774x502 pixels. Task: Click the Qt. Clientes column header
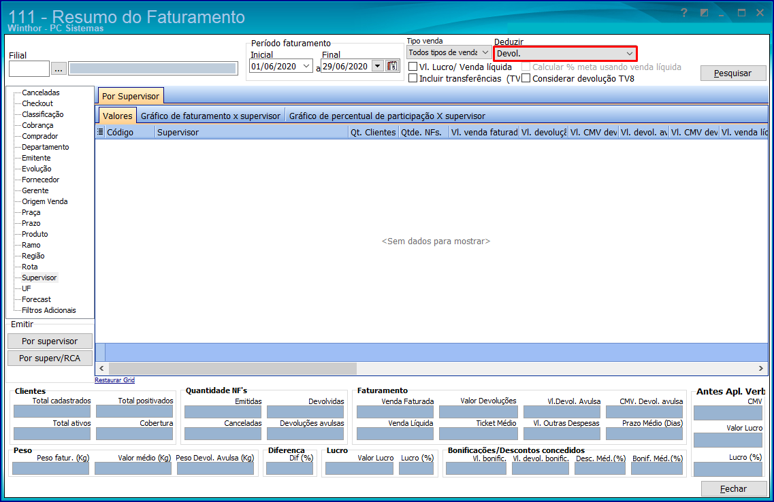pos(373,132)
